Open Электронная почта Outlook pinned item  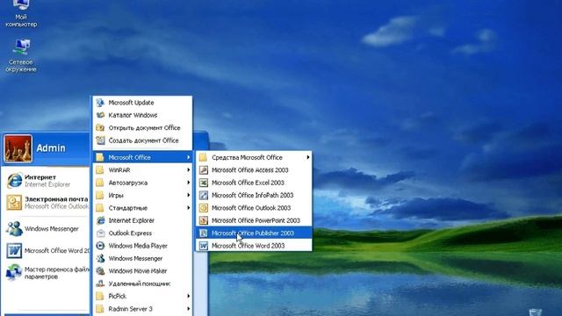tap(46, 203)
